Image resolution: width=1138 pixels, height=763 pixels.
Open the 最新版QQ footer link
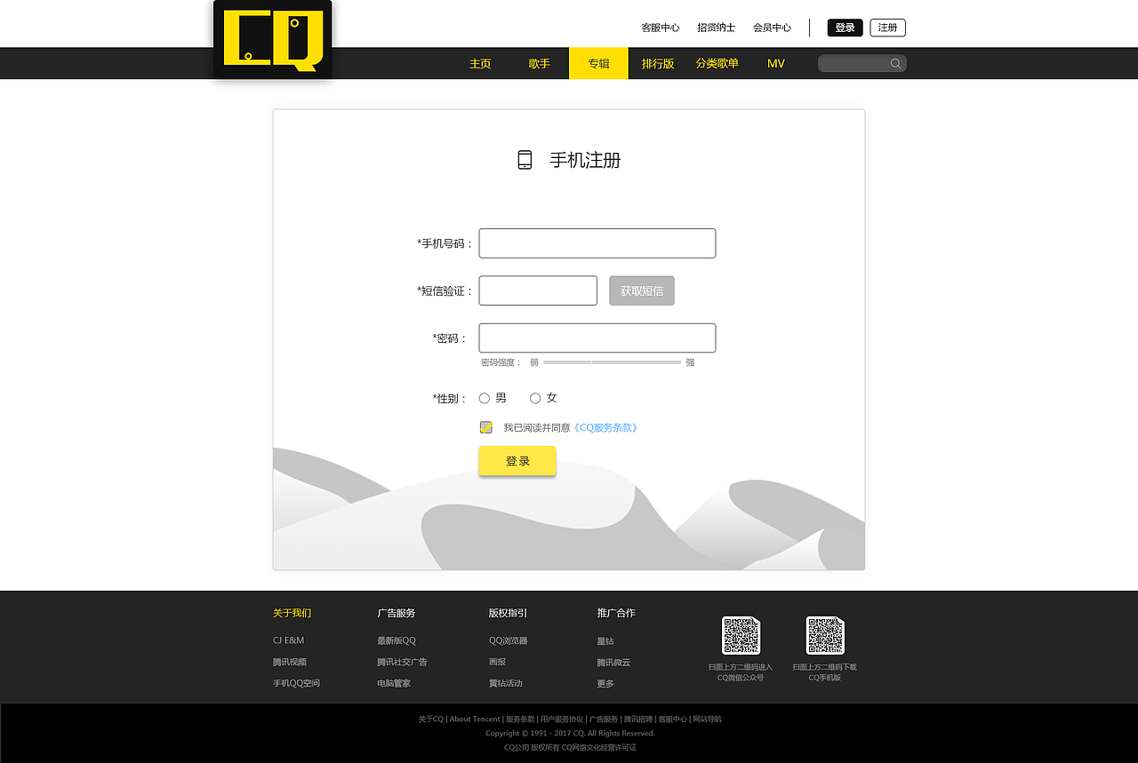[x=397, y=640]
